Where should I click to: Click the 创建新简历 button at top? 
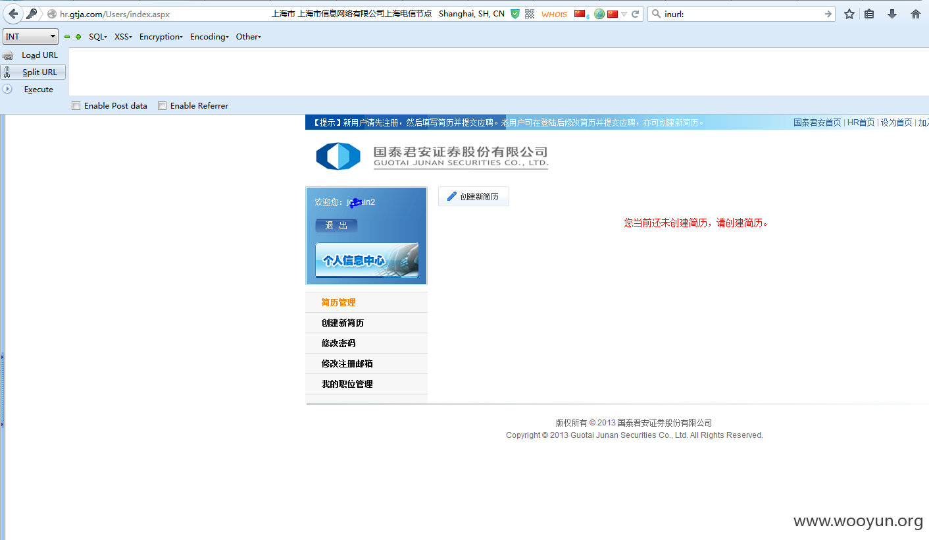pos(473,196)
